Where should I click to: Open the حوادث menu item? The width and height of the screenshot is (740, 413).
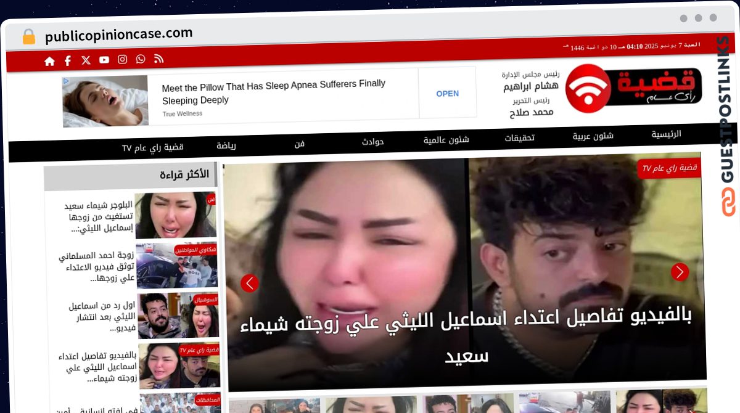tap(372, 142)
